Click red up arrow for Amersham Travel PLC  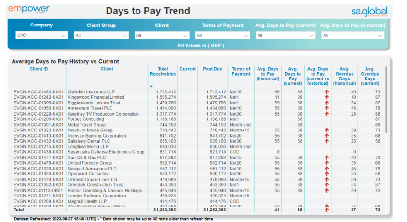coord(327,108)
